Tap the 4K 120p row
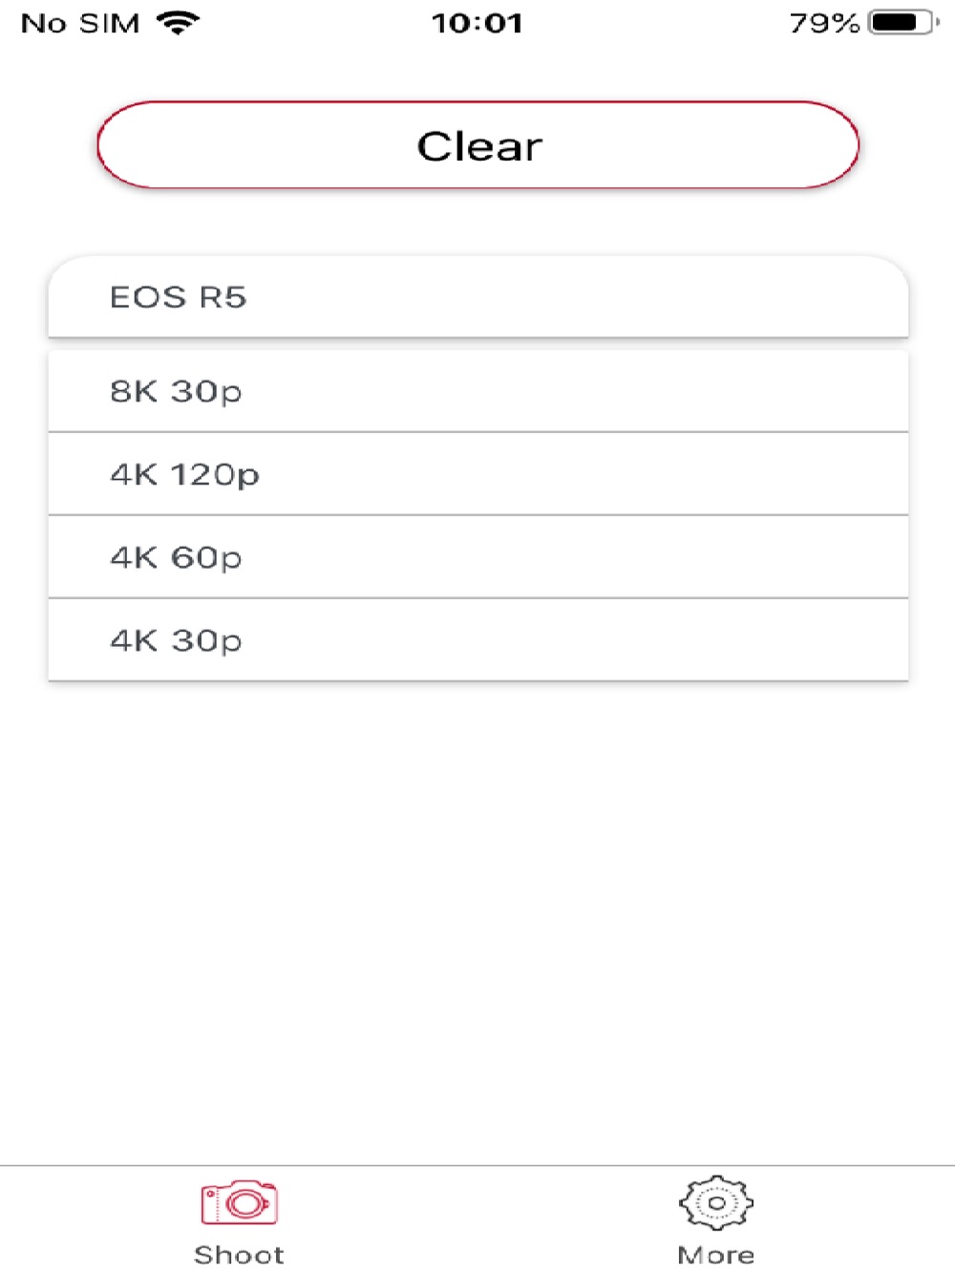 click(477, 474)
